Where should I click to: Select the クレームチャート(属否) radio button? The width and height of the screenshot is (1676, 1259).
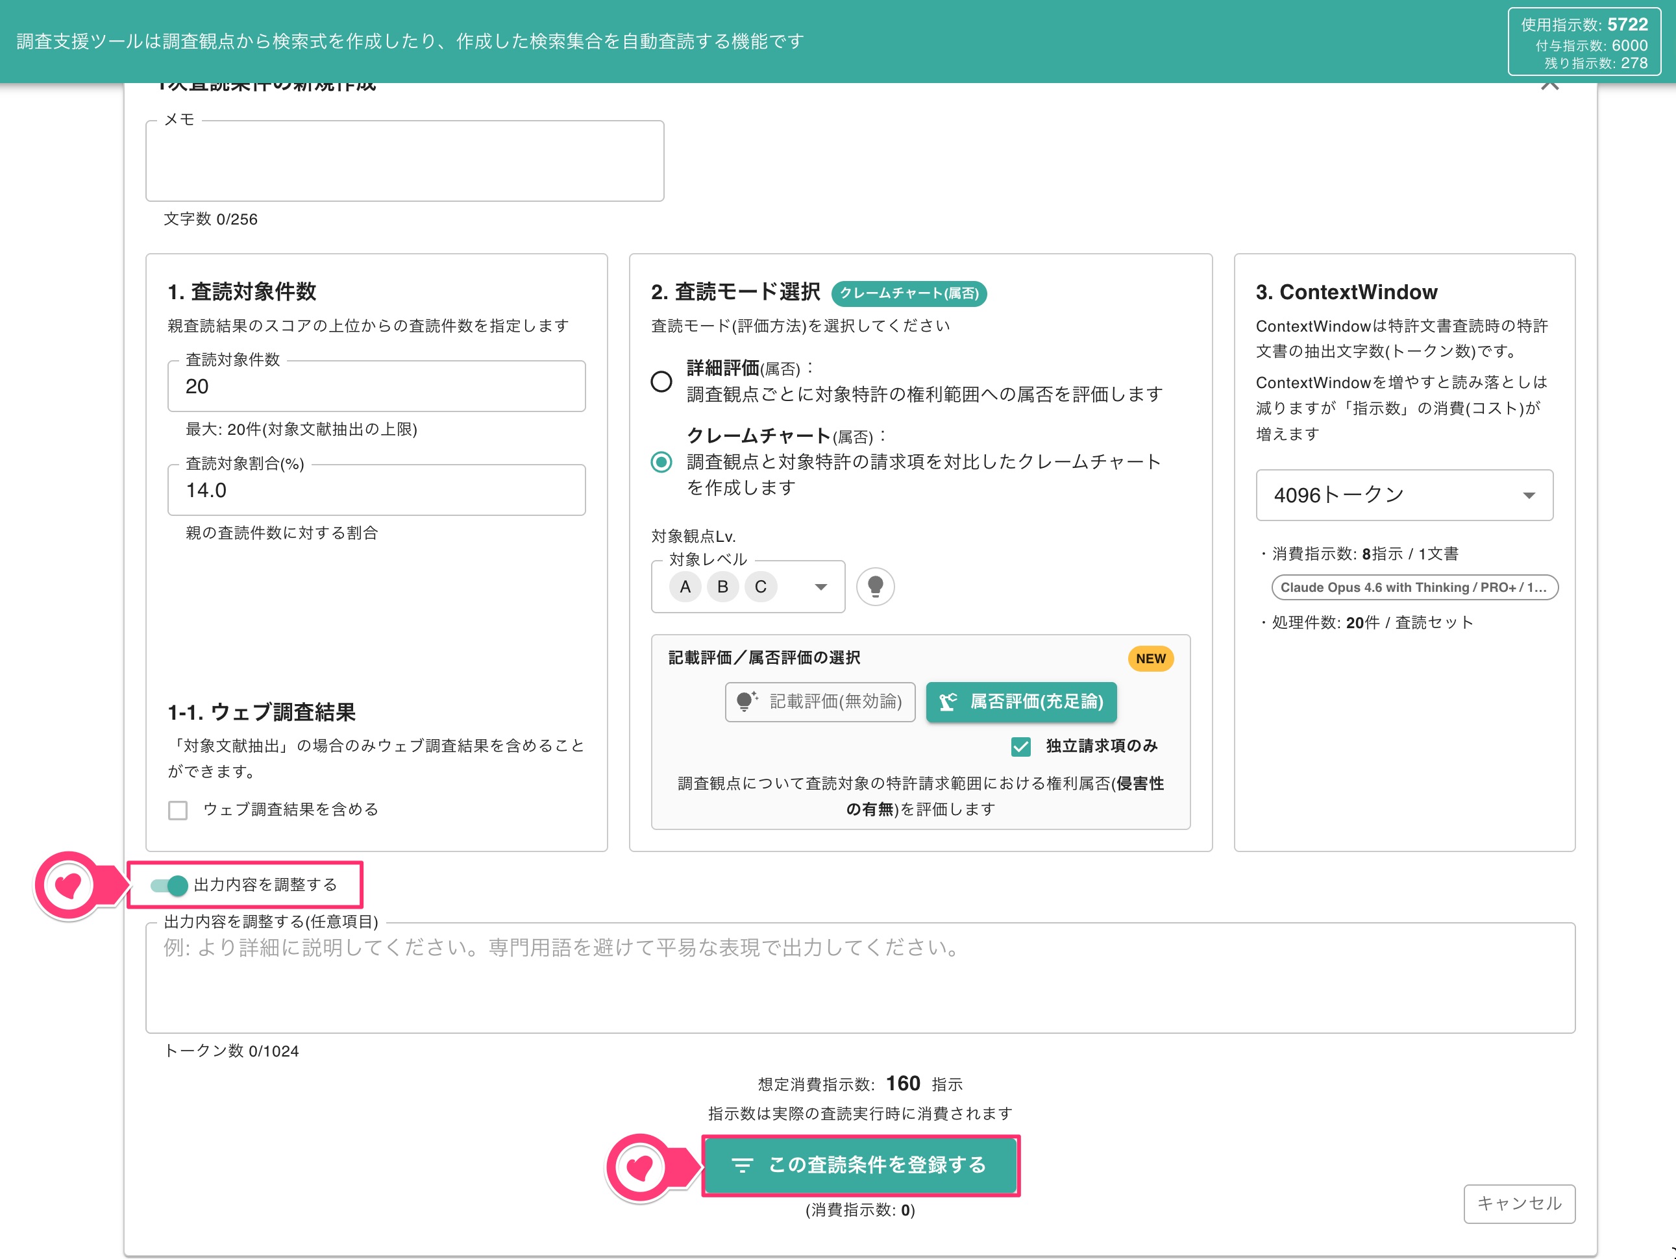661,462
